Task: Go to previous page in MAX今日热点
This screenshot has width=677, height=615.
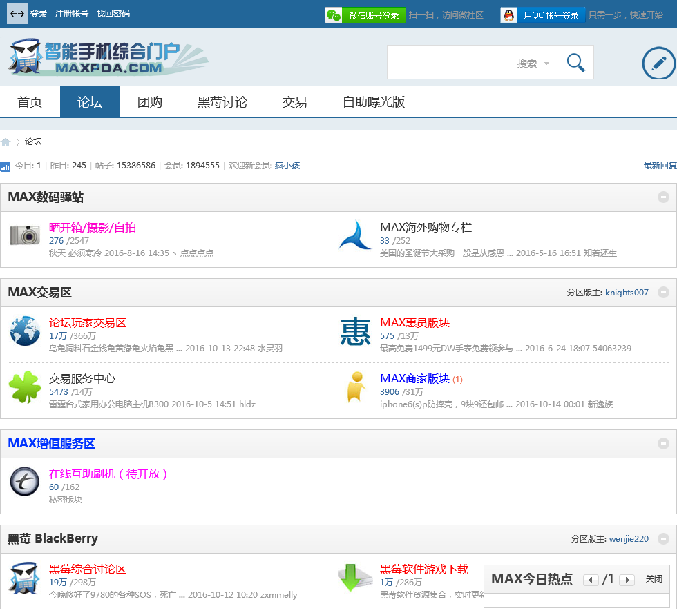Action: 590,580
